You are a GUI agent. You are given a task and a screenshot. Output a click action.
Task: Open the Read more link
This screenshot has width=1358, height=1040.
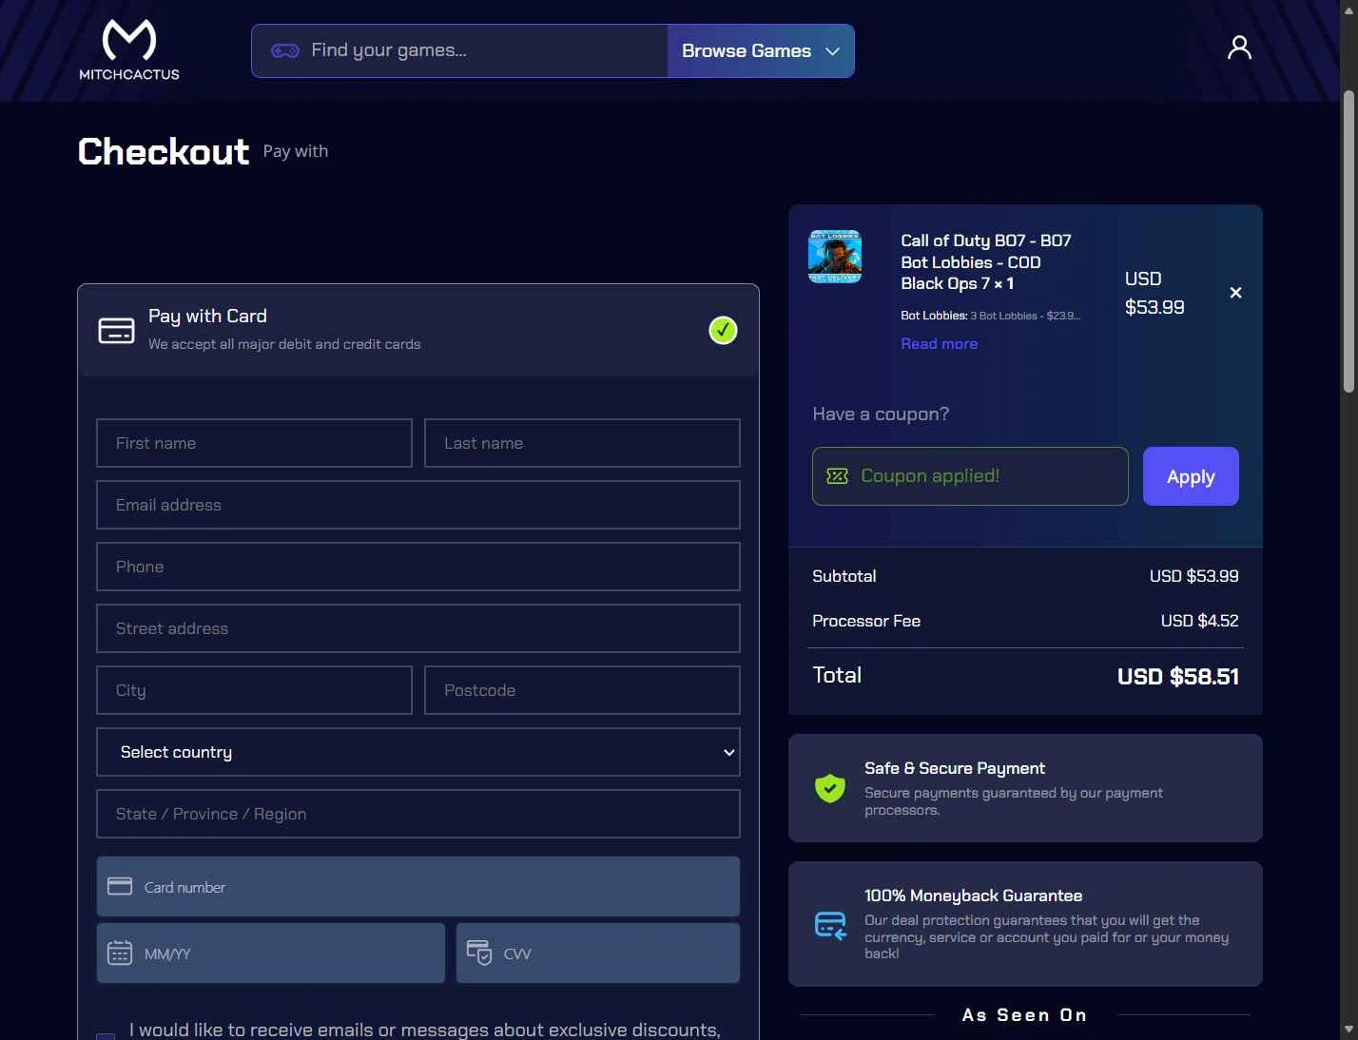[939, 344]
